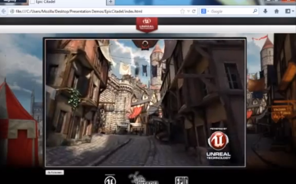Click the Unreal Technology badge at top

147,24
